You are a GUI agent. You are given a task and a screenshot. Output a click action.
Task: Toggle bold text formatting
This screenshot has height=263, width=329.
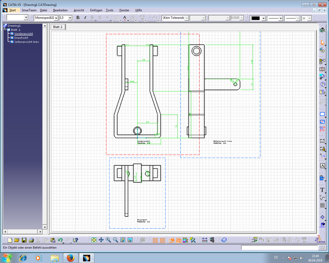tap(78, 18)
